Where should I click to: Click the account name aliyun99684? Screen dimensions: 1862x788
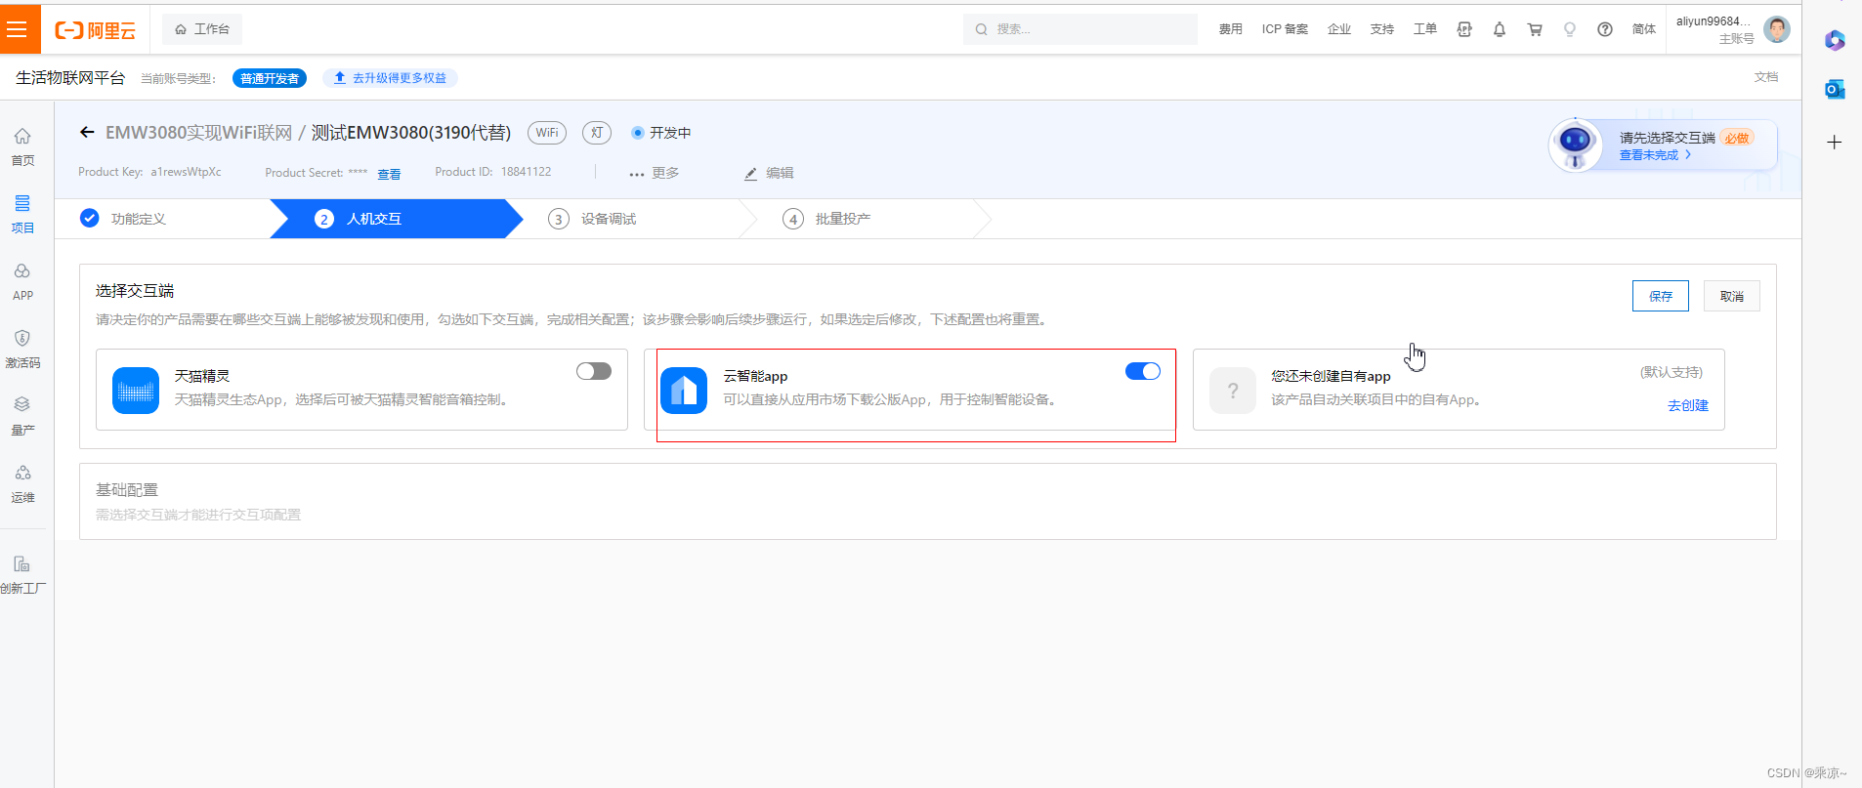[x=1714, y=21]
